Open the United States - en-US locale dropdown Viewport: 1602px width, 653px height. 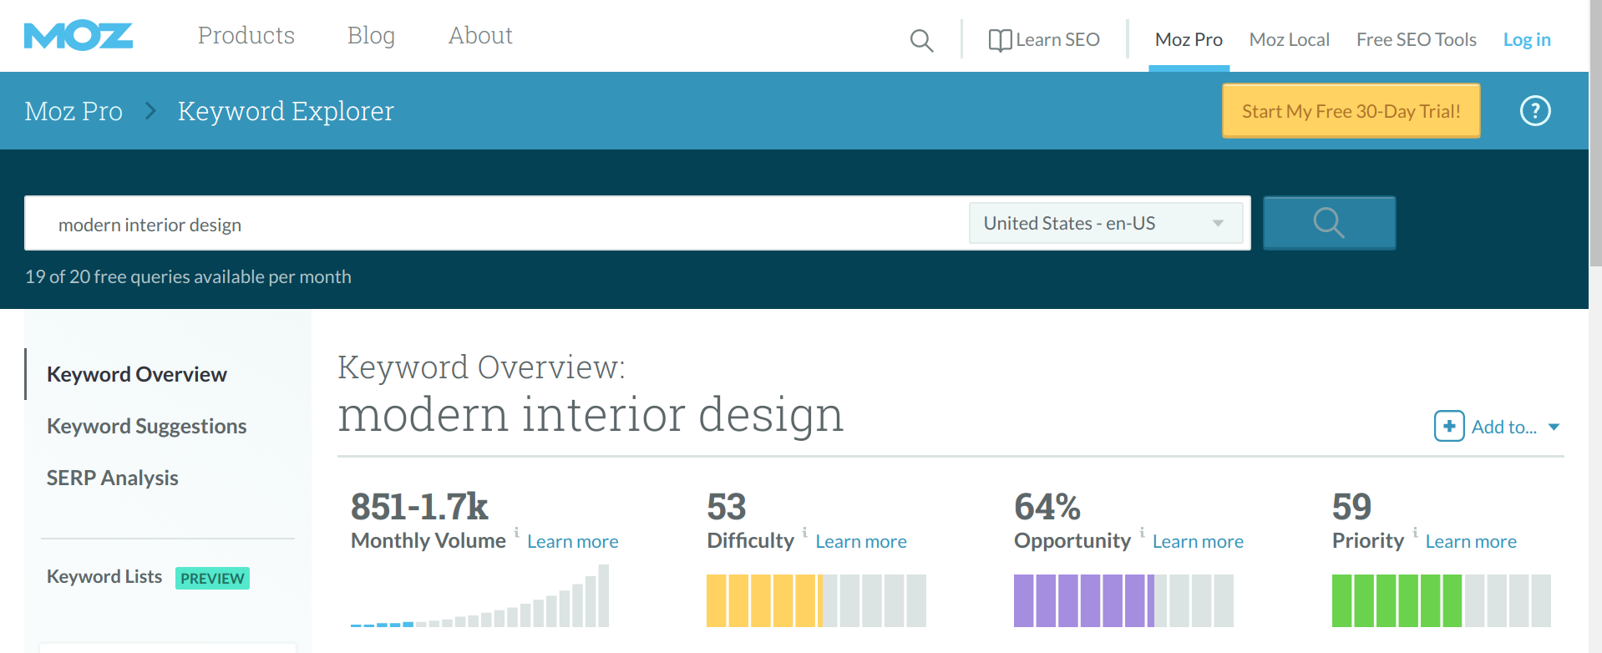tap(1105, 224)
